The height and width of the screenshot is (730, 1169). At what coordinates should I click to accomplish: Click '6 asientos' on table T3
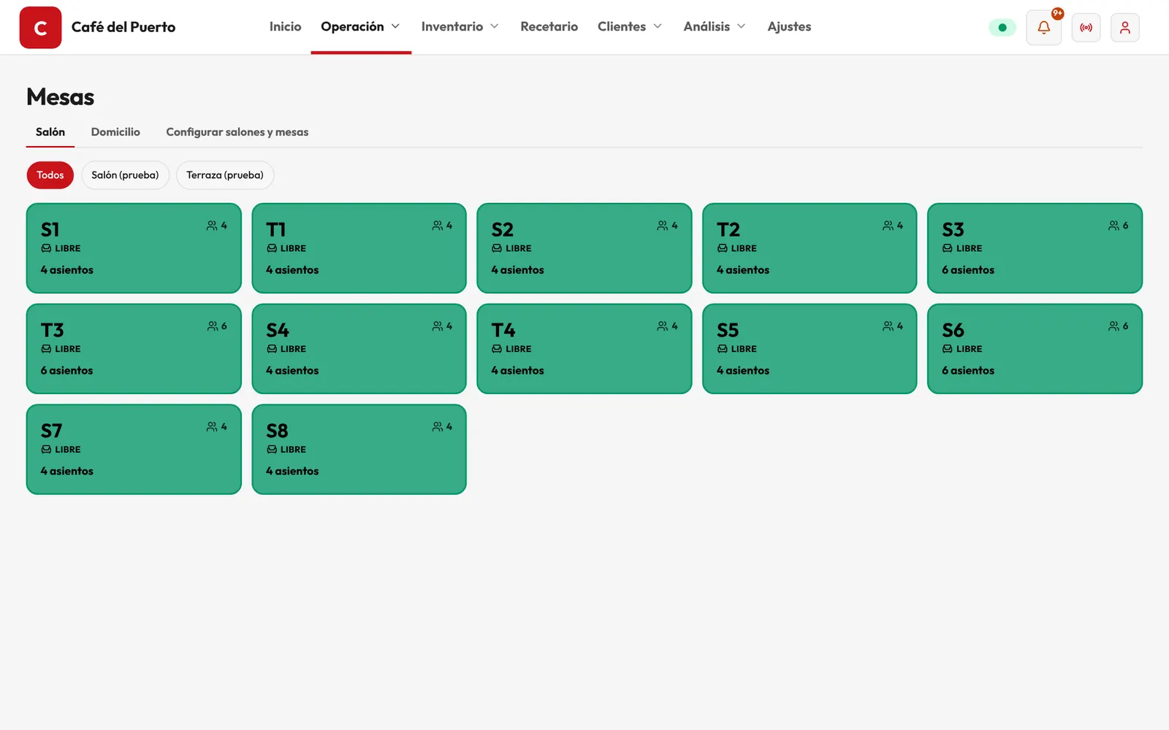67,371
